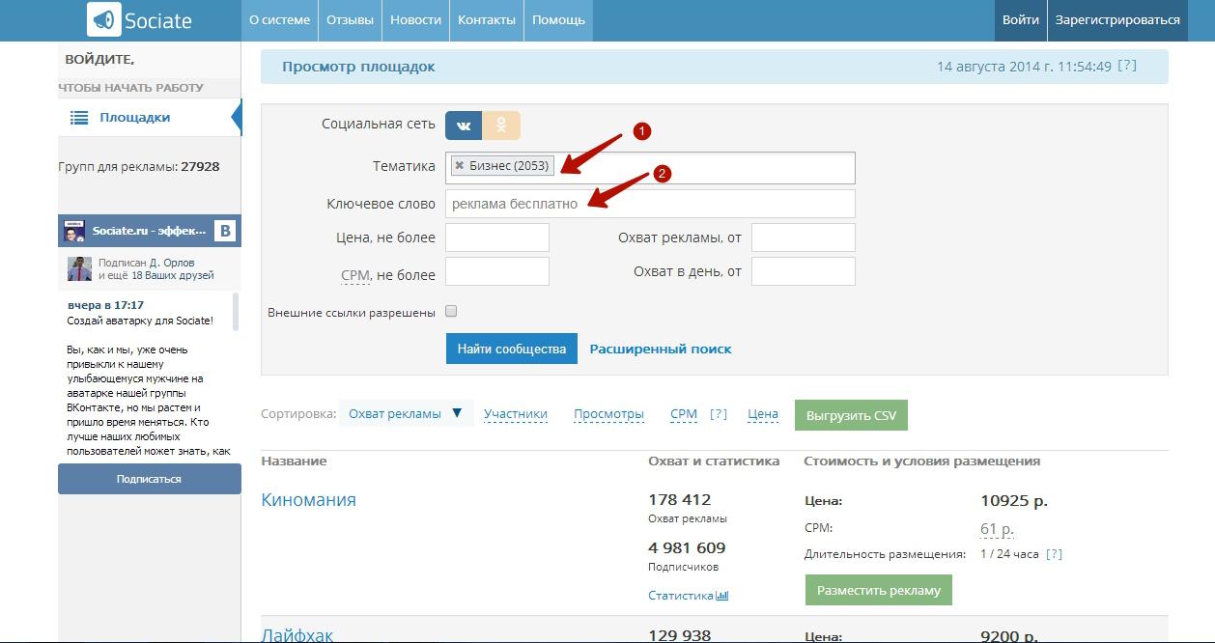1215x643 pixels.
Task: Open the Тематика selection field
Action: 705,167
